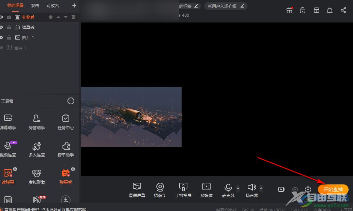Click the 开始直播 button
Screen dimensions: 353x211
click(333, 190)
